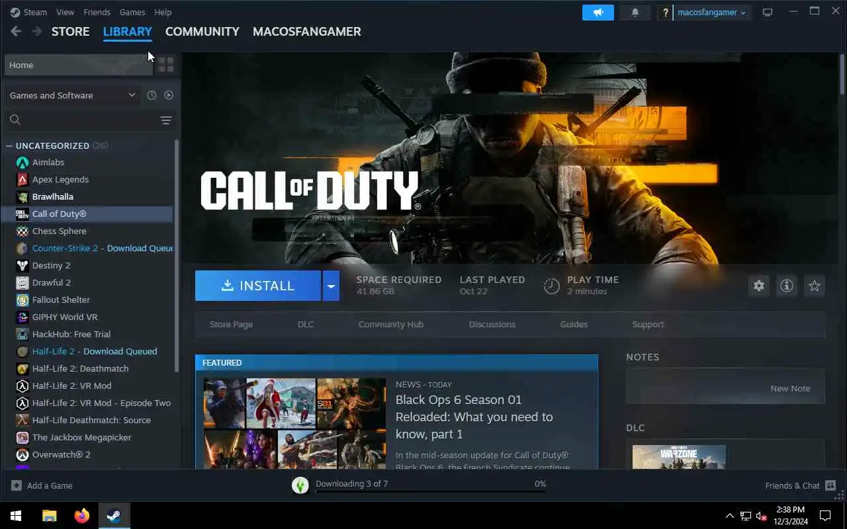Open the Support link
Image resolution: width=847 pixels, height=529 pixels.
(x=648, y=324)
